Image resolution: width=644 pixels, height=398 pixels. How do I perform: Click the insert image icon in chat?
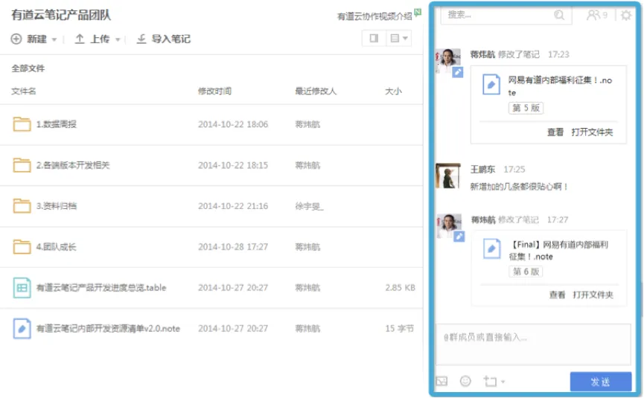(441, 381)
